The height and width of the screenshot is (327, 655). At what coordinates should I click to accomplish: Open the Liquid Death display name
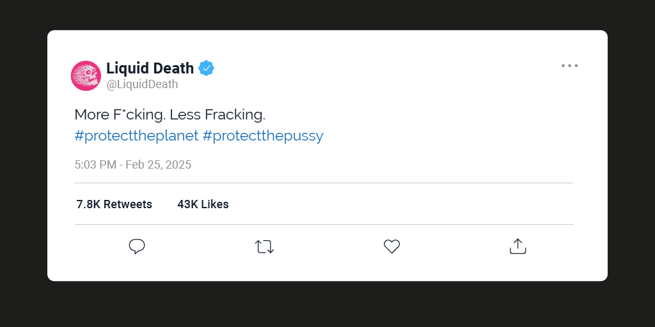150,68
